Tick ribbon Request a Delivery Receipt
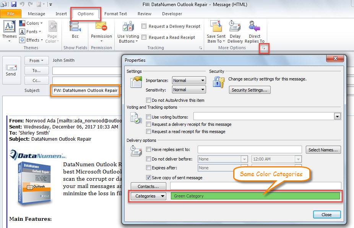Image resolution: width=354 pixels, height=228 pixels. (x=144, y=26)
